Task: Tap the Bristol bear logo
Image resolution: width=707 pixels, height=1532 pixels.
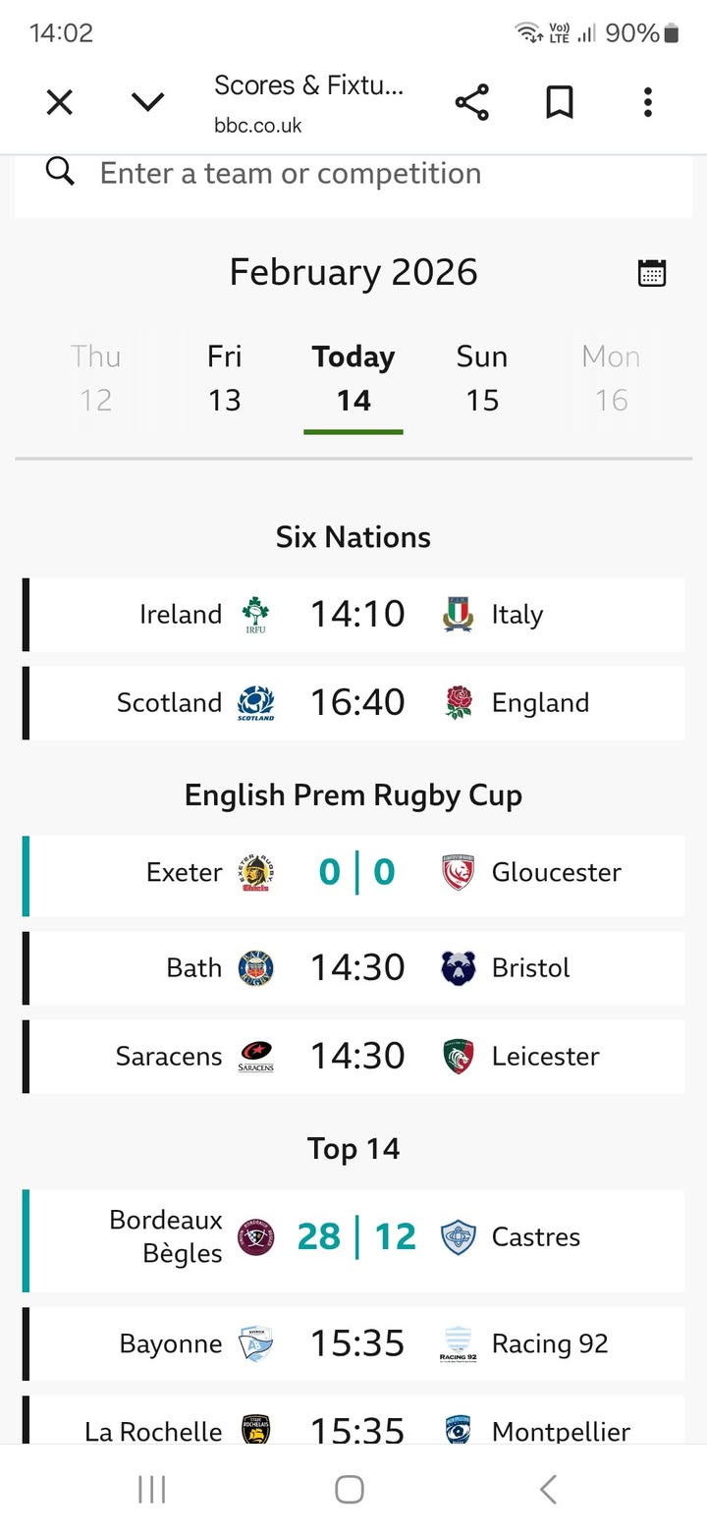Action: (459, 968)
